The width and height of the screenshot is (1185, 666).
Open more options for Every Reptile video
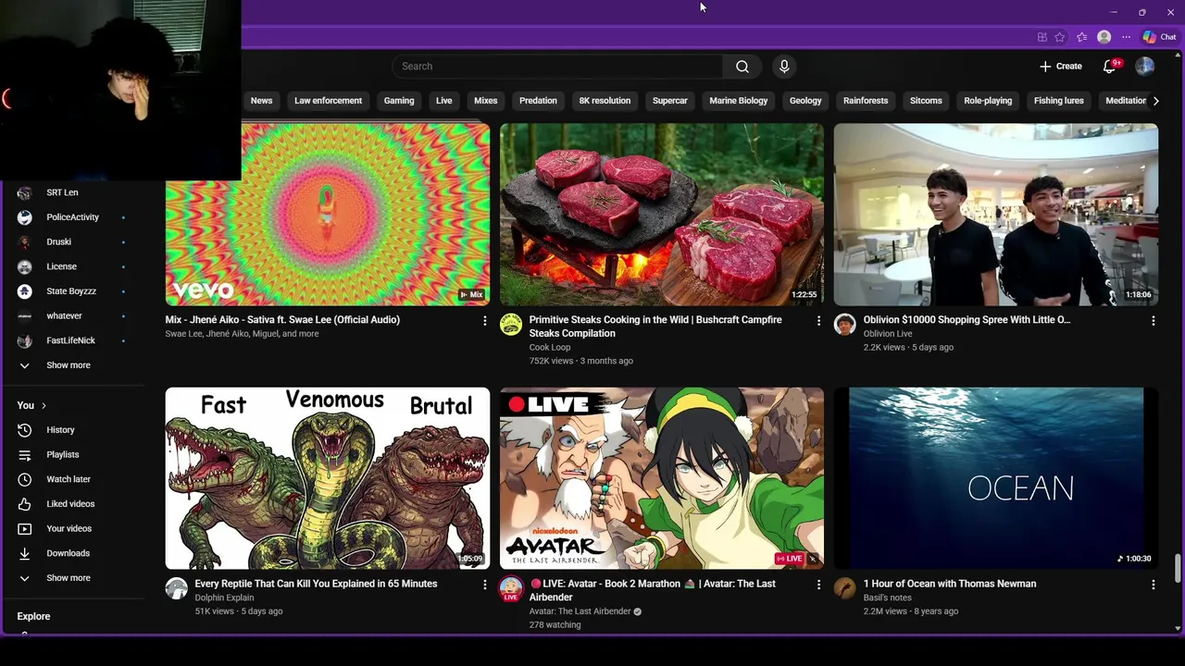[x=484, y=585]
